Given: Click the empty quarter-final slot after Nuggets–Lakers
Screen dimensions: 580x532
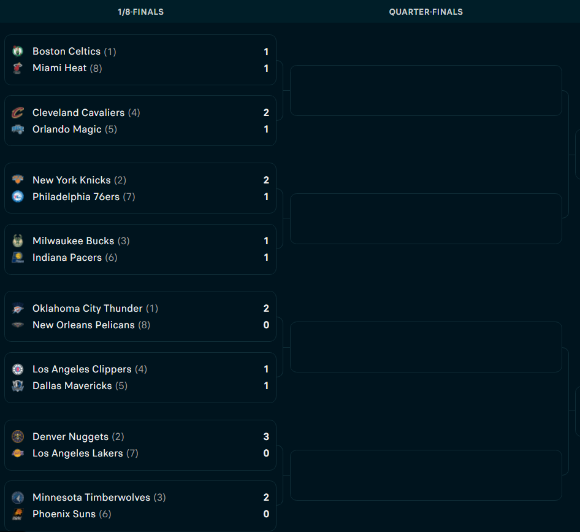Looking at the screenshot, I should 425,476.
